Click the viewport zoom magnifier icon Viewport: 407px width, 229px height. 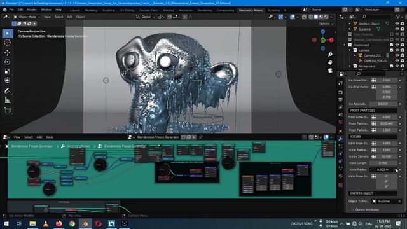point(330,55)
